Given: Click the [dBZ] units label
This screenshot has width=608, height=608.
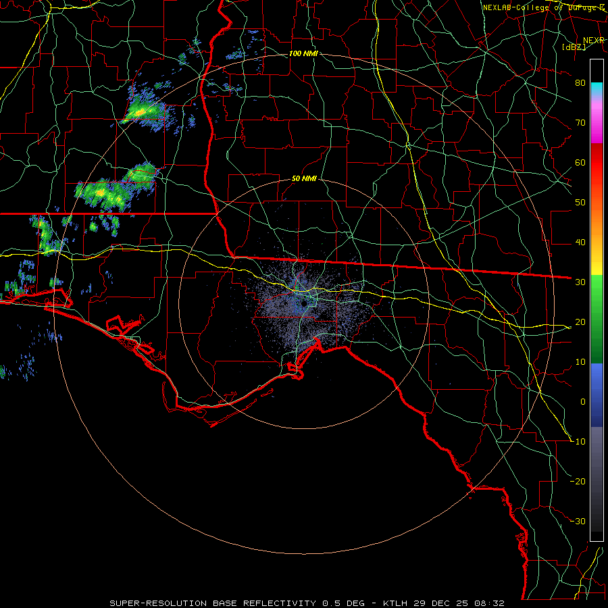Looking at the screenshot, I should point(574,47).
